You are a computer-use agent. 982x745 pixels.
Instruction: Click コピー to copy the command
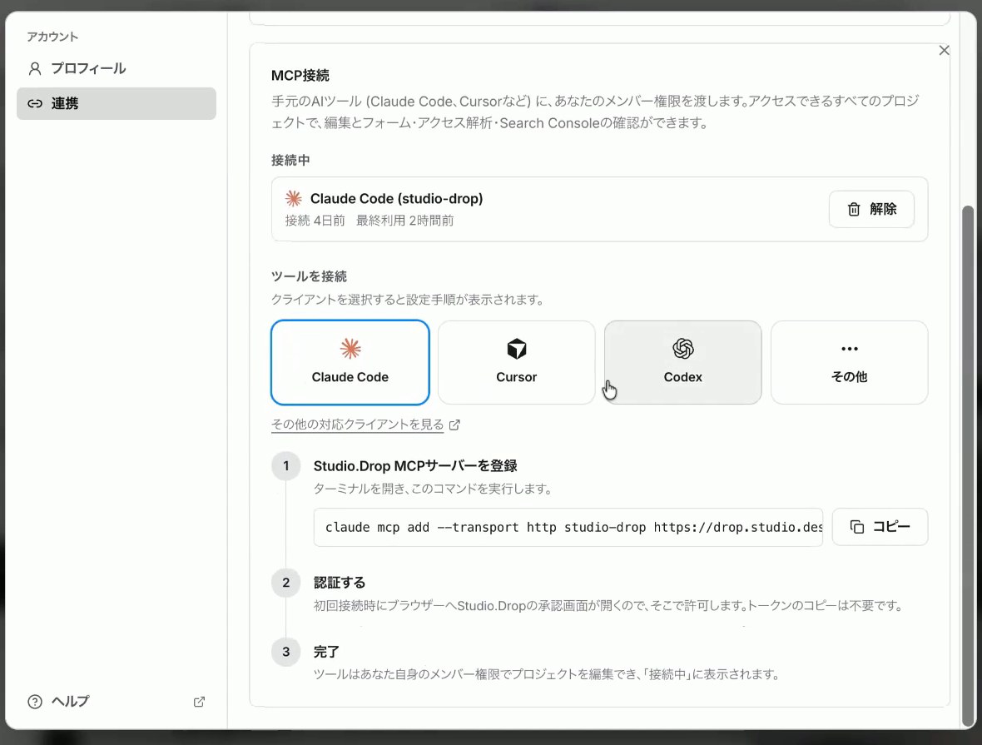coord(880,527)
